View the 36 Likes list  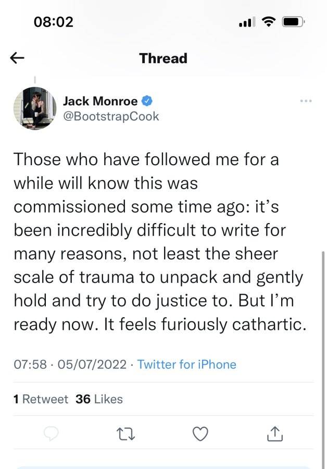coord(99,399)
